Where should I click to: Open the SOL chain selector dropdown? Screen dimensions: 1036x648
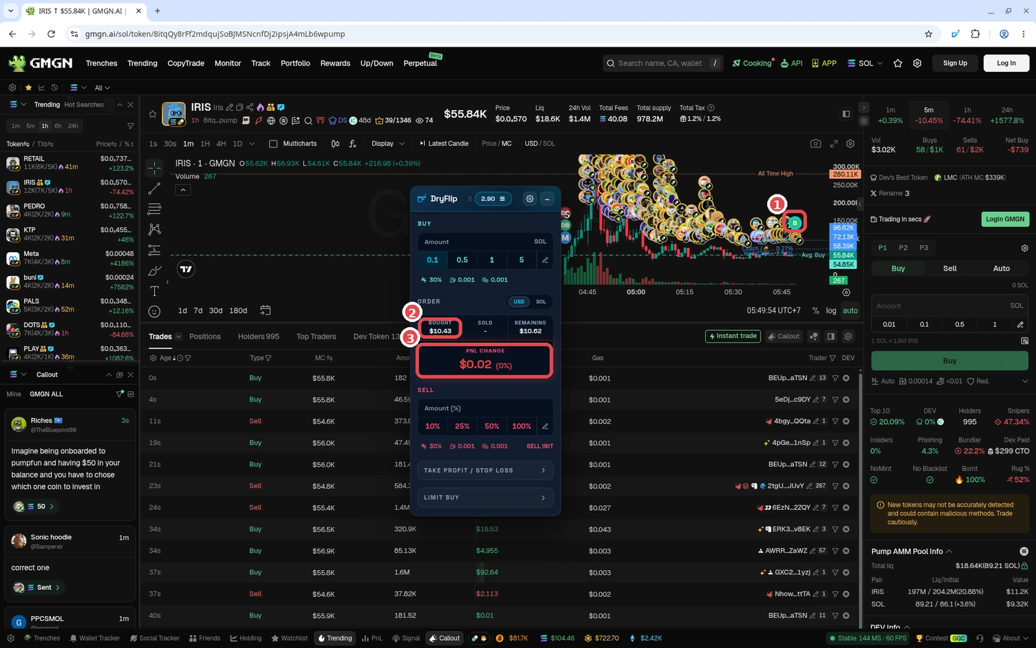(x=865, y=64)
